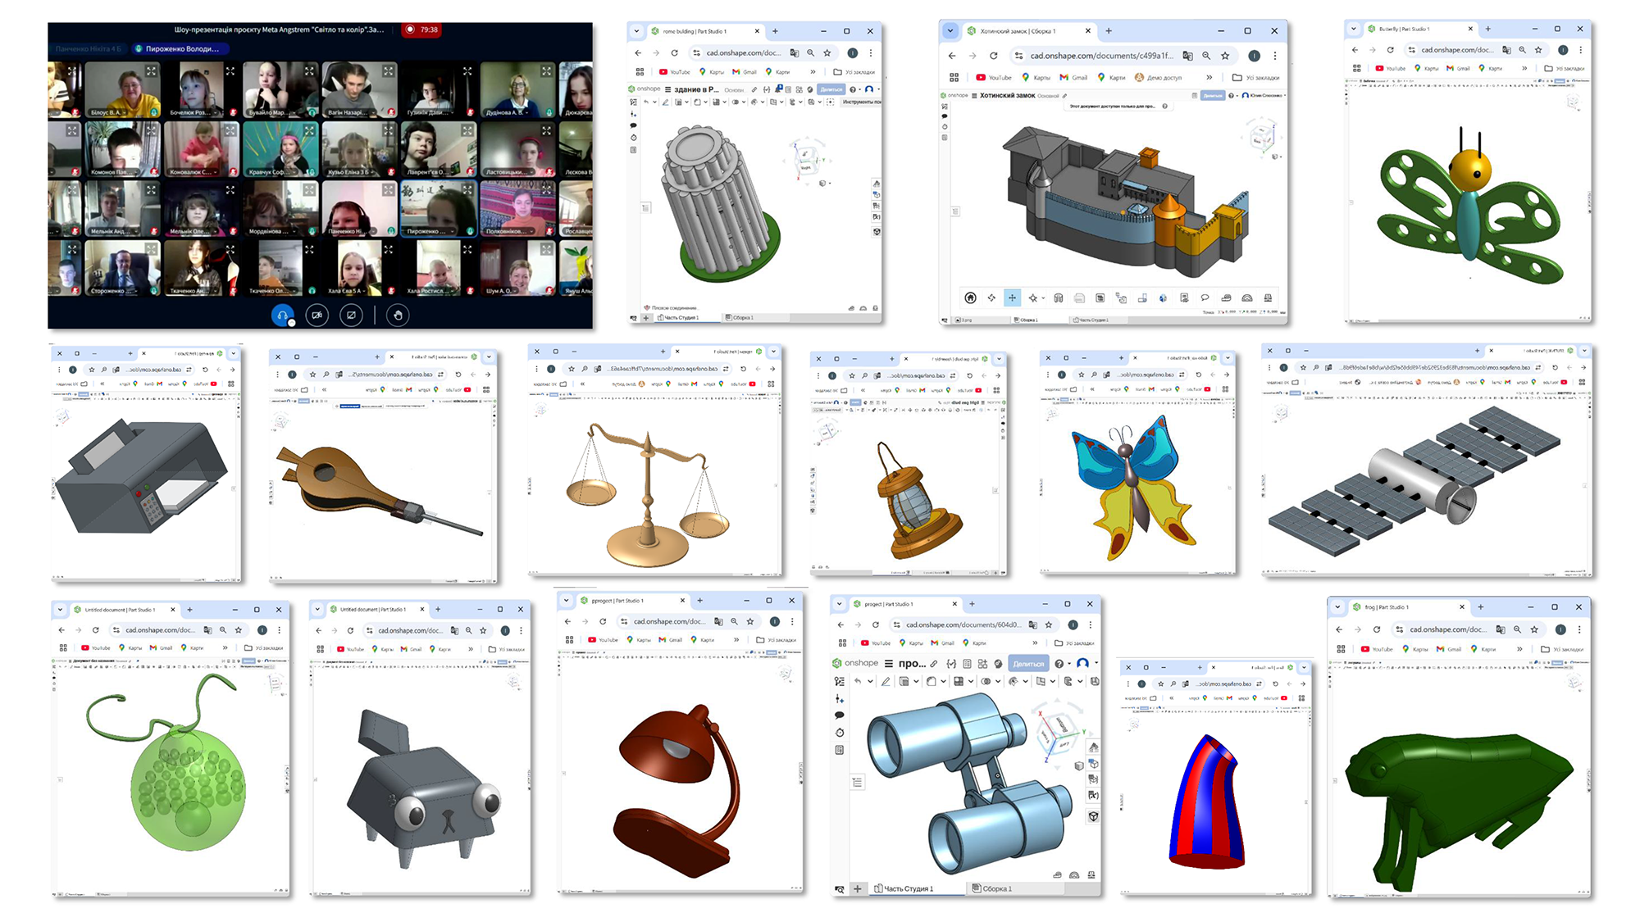The width and height of the screenshot is (1640, 922).
Task: Expand Білоус В. А. participant video tile
Action: click(x=152, y=71)
